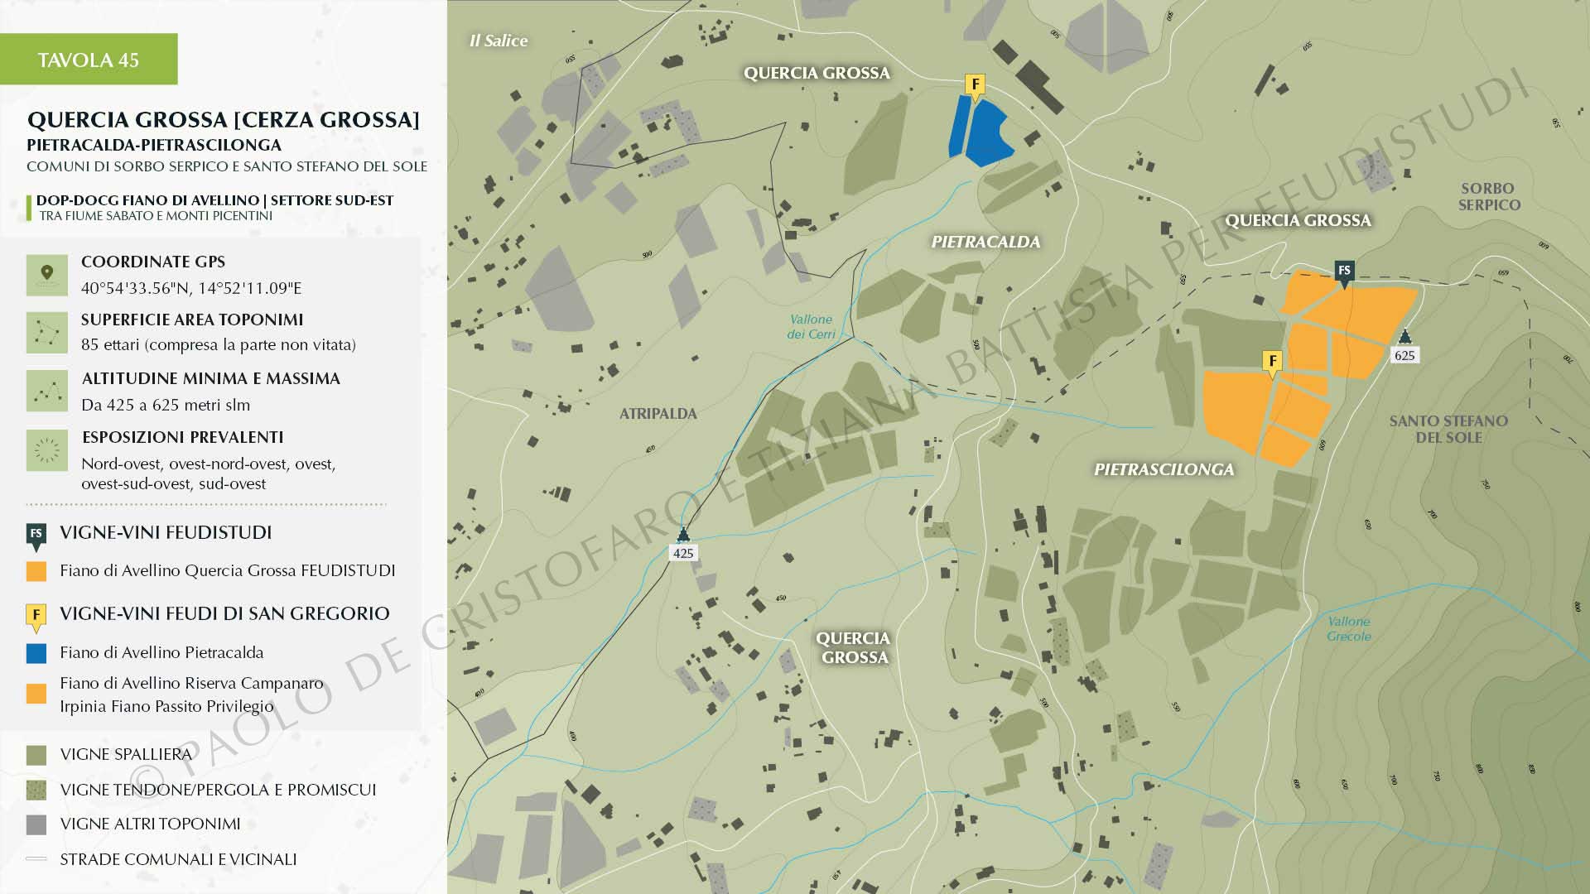Click the Pietracalda map label
The image size is (1590, 894).
click(985, 242)
